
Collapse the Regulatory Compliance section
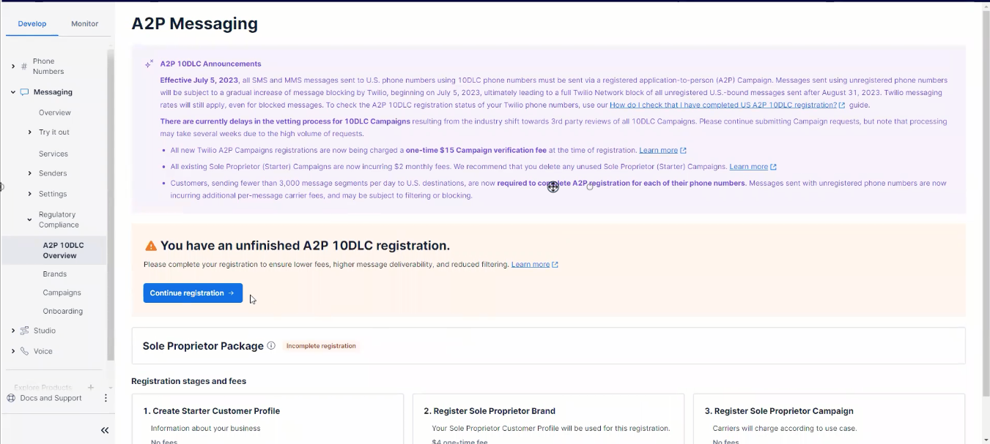coord(29,219)
